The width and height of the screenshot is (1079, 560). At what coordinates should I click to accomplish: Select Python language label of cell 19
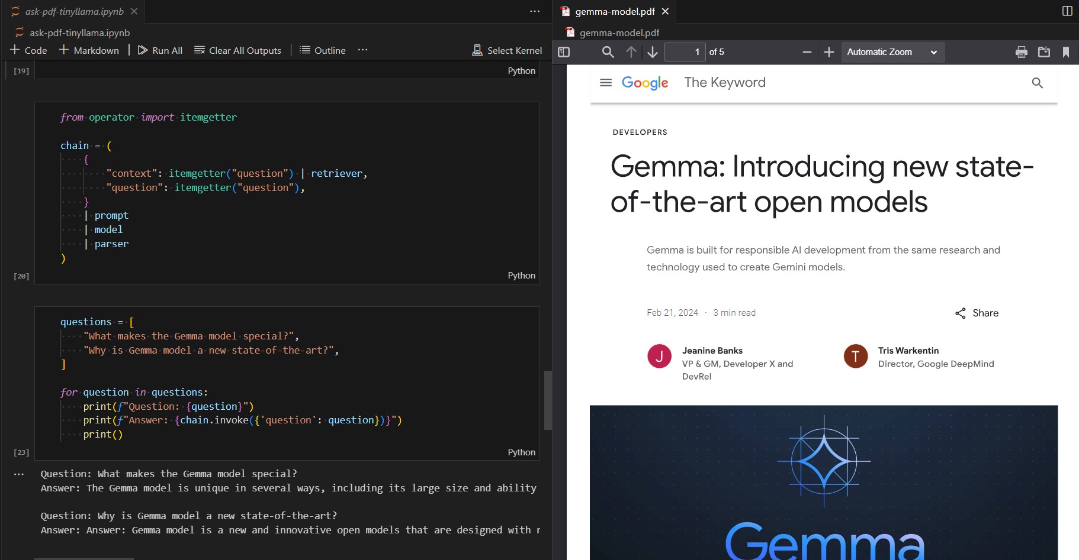coord(521,71)
